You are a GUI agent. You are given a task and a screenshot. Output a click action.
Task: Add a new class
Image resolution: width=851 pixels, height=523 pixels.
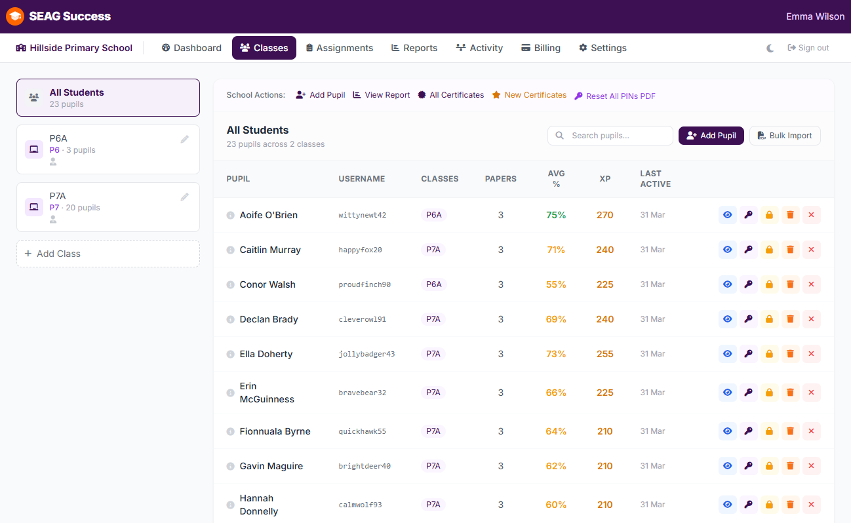[108, 254]
